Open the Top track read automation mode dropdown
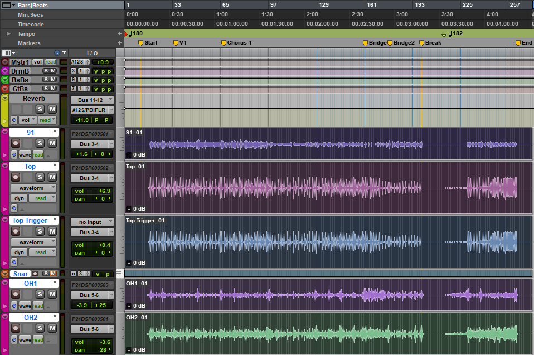The height and width of the screenshot is (355, 534). (x=42, y=198)
